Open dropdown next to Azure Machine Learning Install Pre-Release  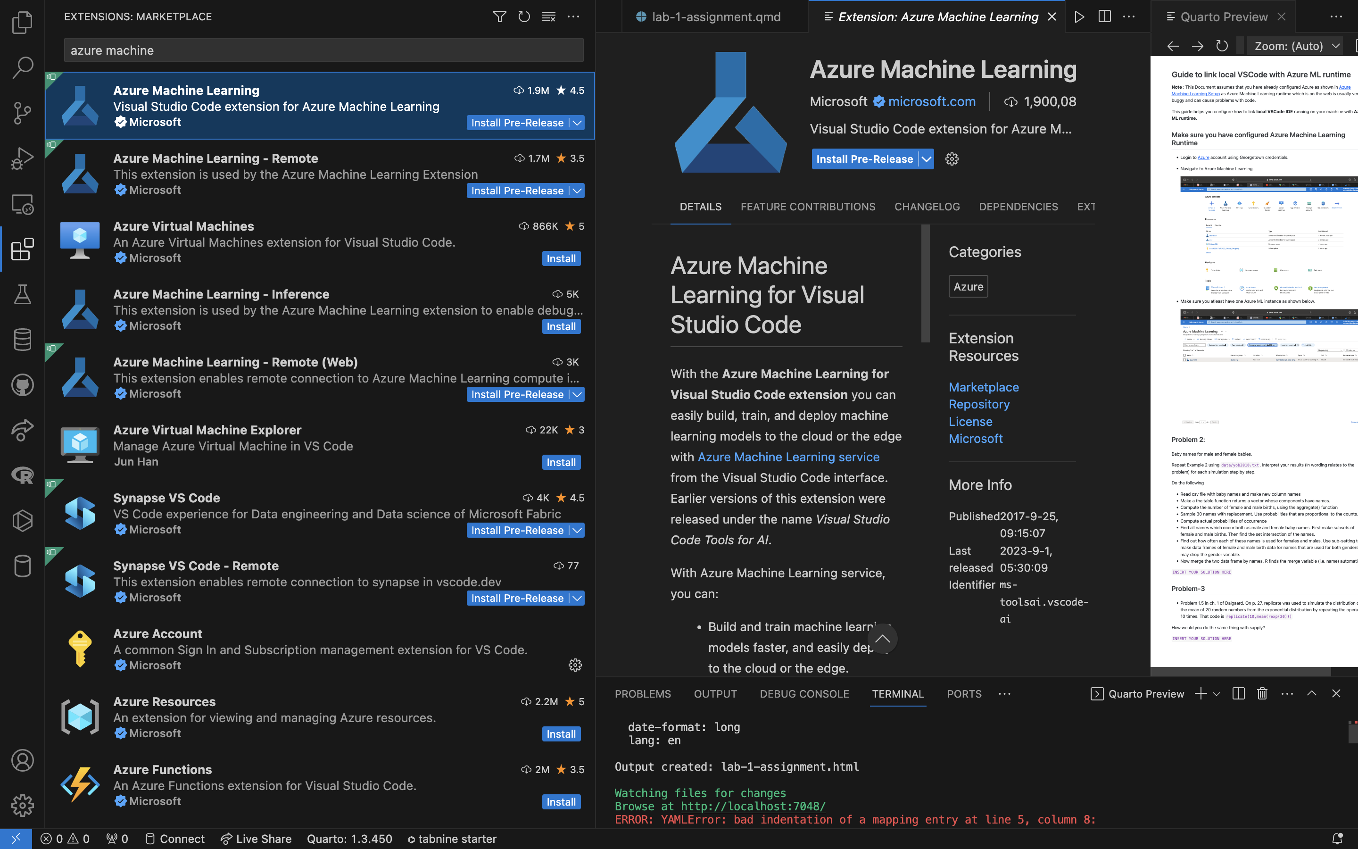point(577,123)
